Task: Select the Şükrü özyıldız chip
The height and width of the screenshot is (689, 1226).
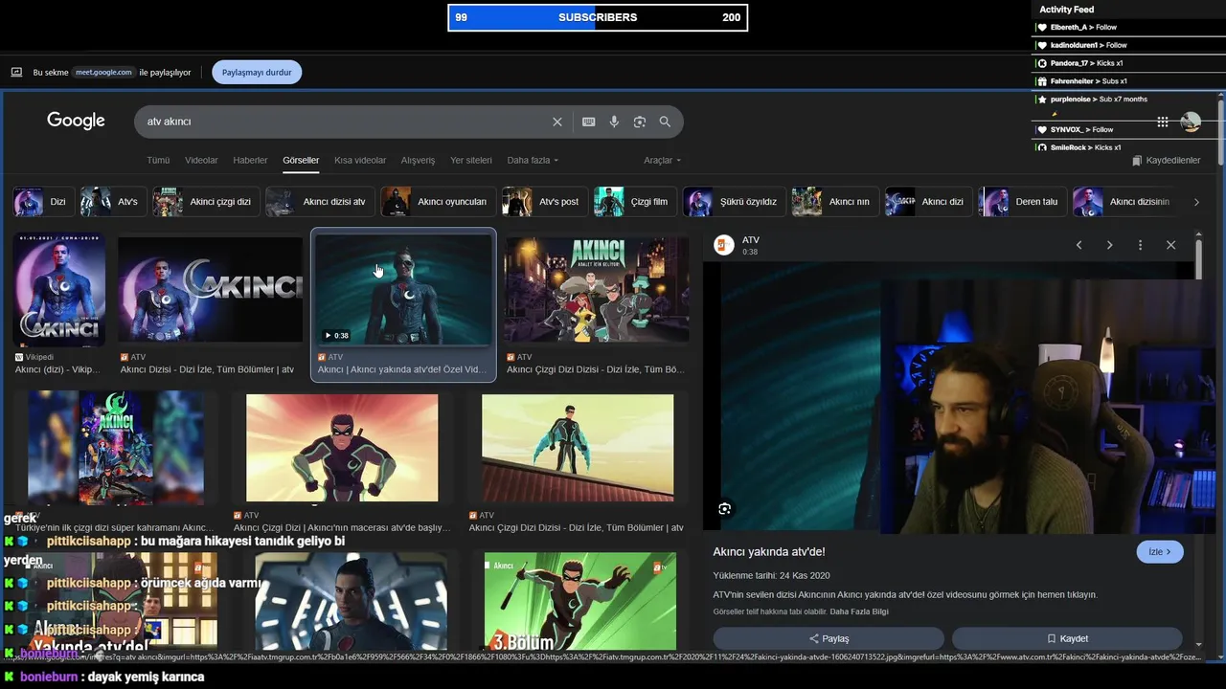Action: 734,202
